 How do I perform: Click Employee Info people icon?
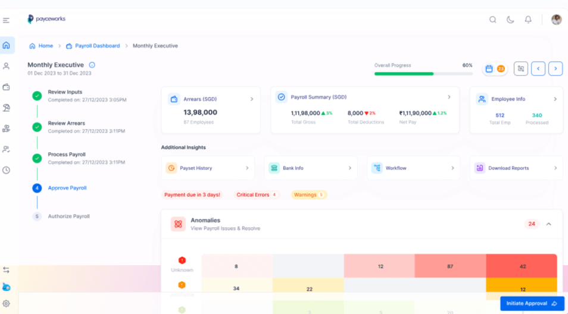pyautogui.click(x=482, y=99)
